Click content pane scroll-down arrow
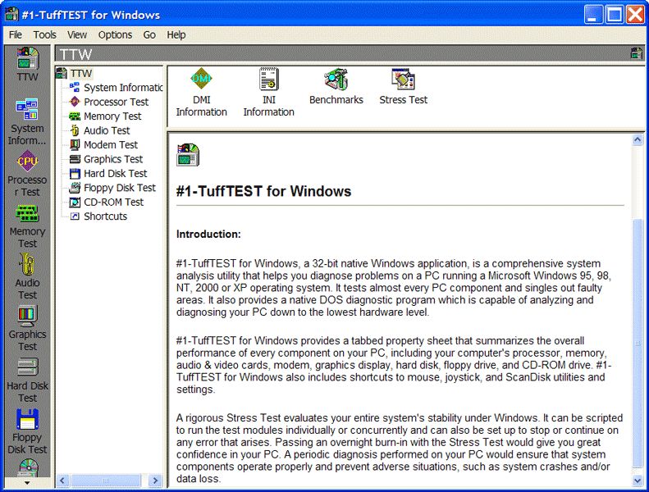The width and height of the screenshot is (649, 492). [638, 481]
